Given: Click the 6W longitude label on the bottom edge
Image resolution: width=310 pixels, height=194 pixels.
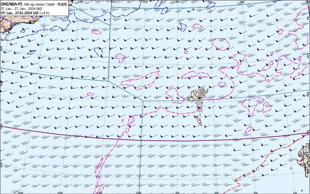Looking at the screenshot, I should point(217,193).
